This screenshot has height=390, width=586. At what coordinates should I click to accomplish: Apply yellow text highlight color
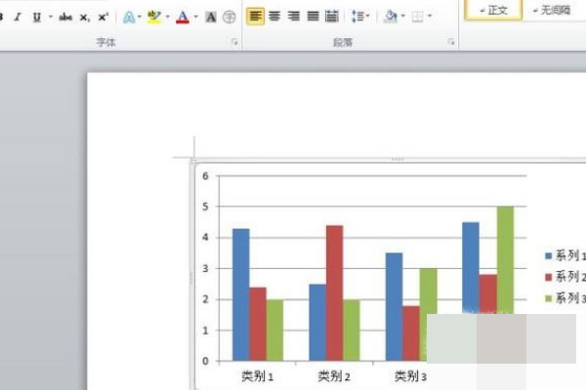(x=154, y=18)
